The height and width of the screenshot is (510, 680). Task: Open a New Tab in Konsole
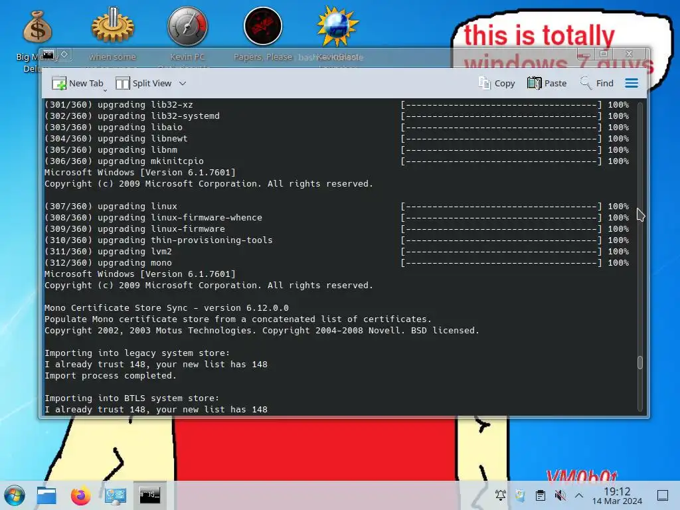77,83
